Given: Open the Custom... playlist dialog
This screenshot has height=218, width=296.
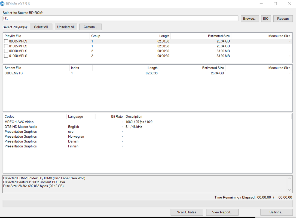Looking at the screenshot, I should click(x=90, y=27).
